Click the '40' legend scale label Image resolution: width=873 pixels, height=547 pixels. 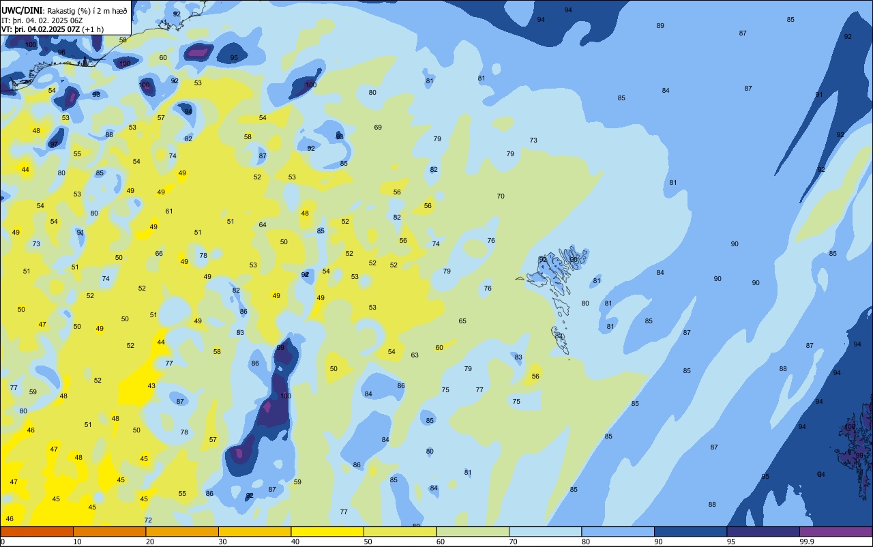click(295, 542)
